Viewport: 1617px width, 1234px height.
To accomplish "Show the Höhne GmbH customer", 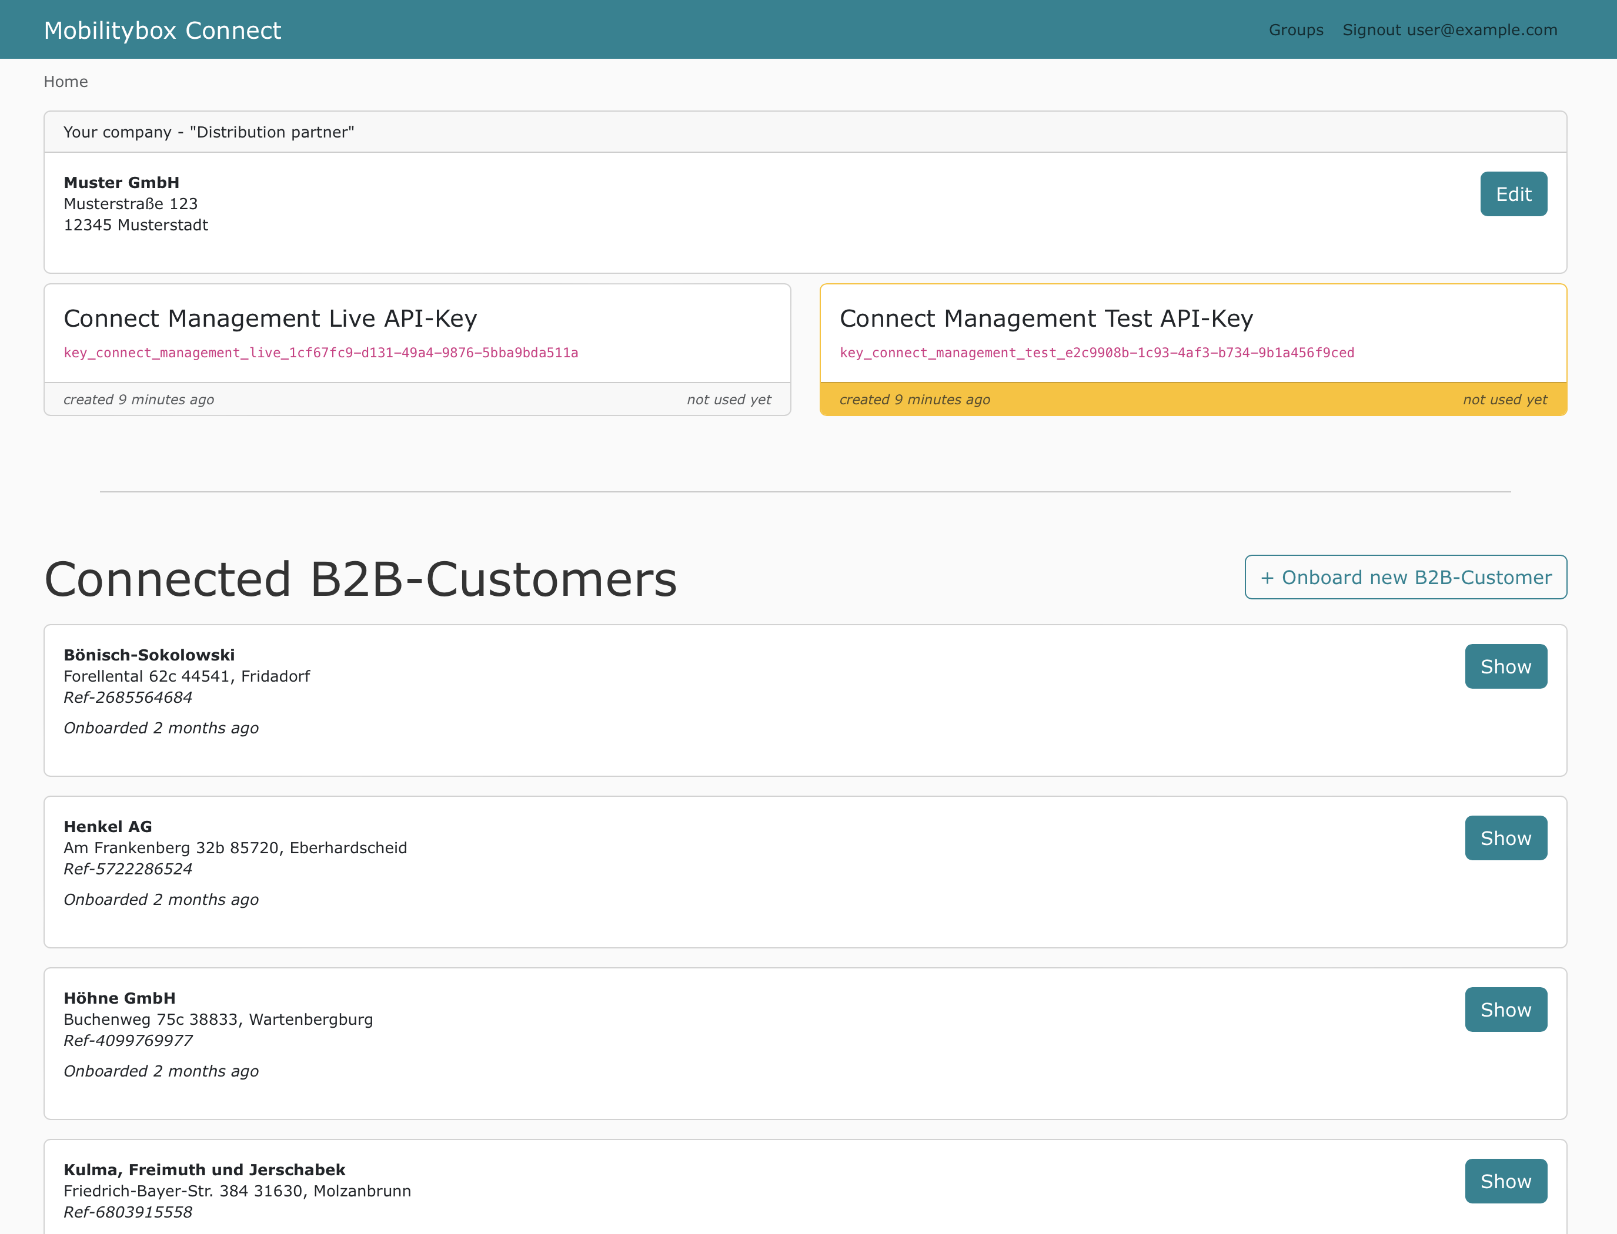I will (1506, 1010).
